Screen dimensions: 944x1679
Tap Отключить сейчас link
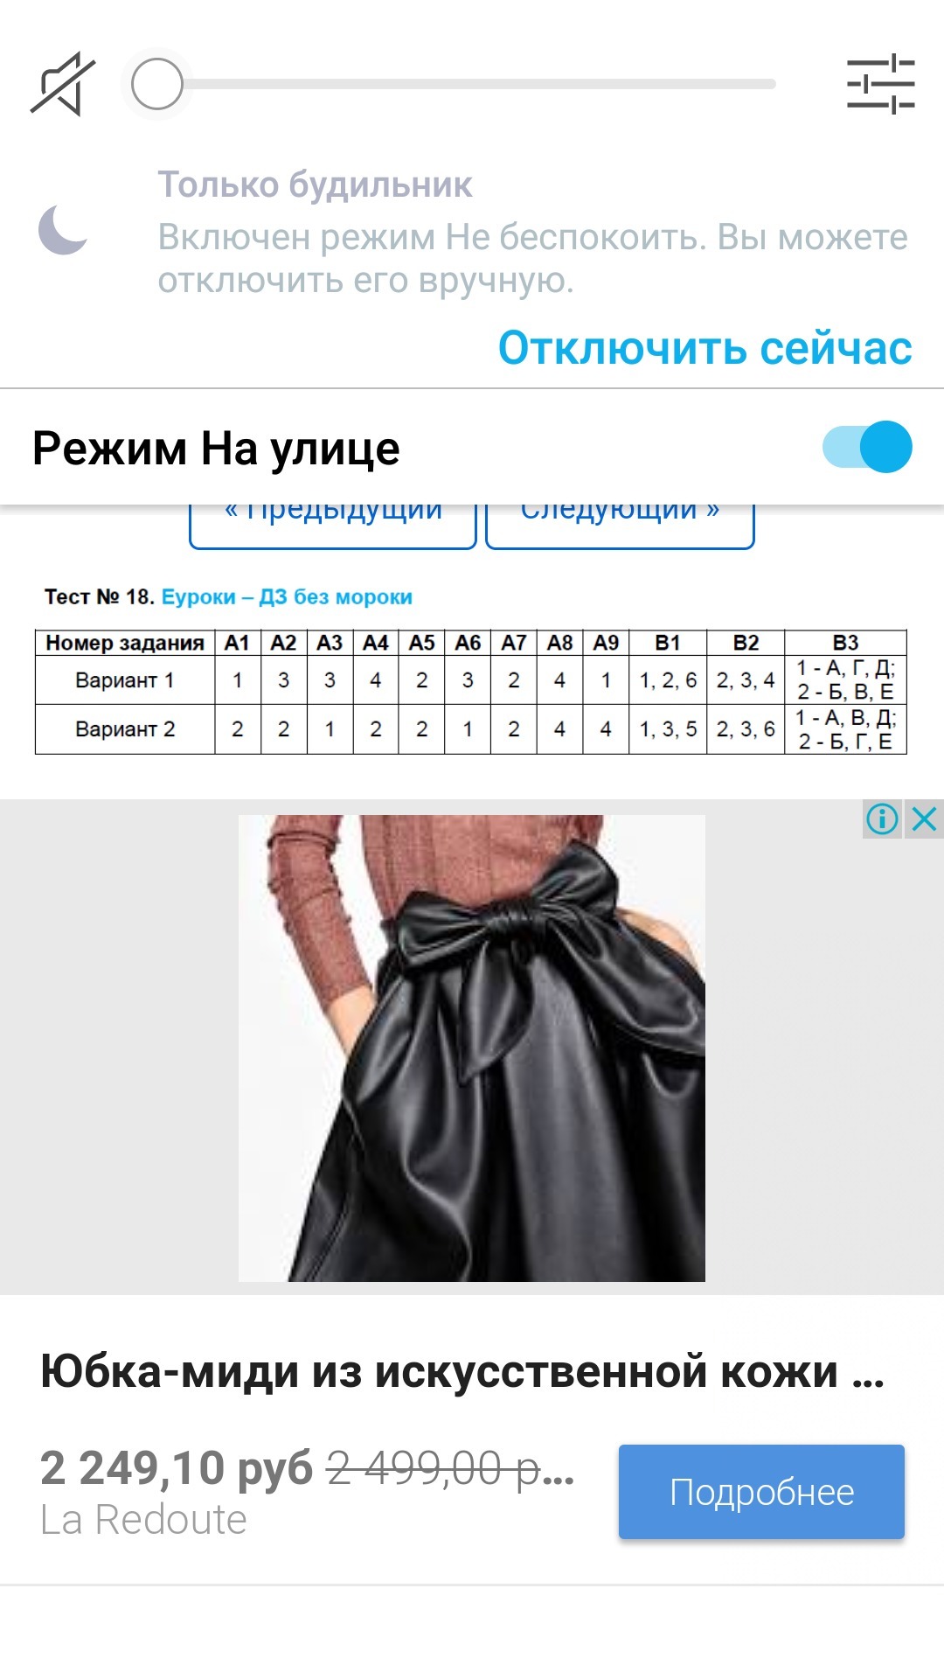coord(705,348)
